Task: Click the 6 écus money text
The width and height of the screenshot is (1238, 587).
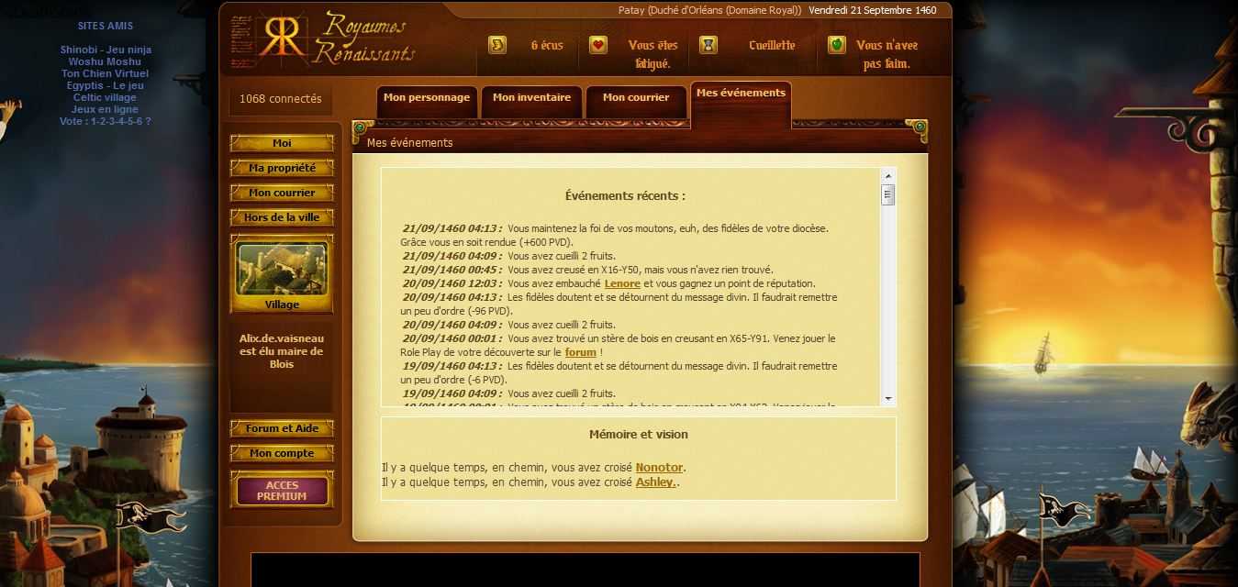Action: click(x=547, y=45)
